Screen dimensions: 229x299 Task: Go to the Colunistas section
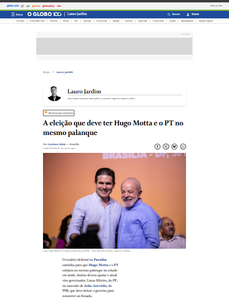point(158,21)
